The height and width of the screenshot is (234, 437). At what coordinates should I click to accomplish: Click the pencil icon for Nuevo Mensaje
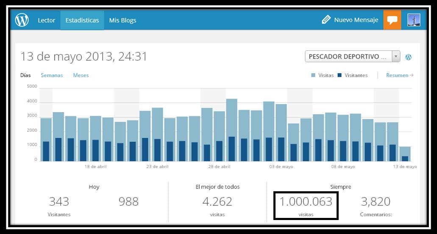(326, 20)
